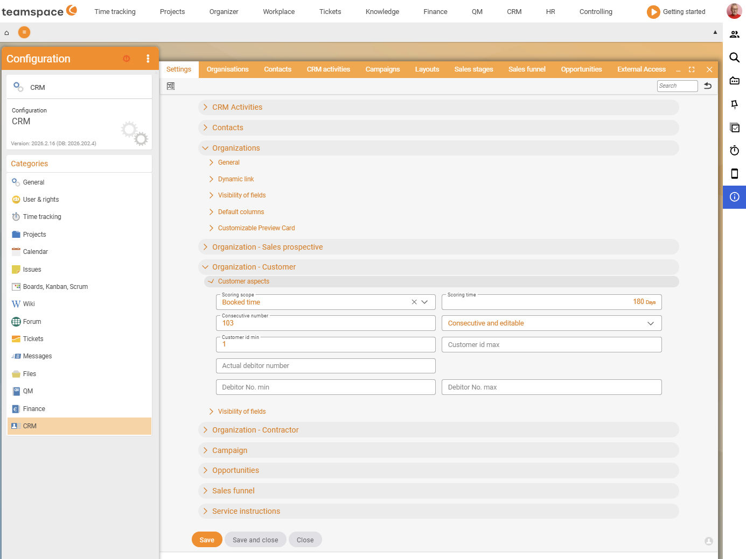This screenshot has width=746, height=559.
Task: Expand the CRM Activities section
Action: [438, 108]
